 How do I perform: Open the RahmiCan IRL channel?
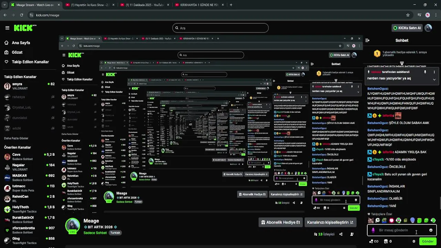click(x=29, y=199)
